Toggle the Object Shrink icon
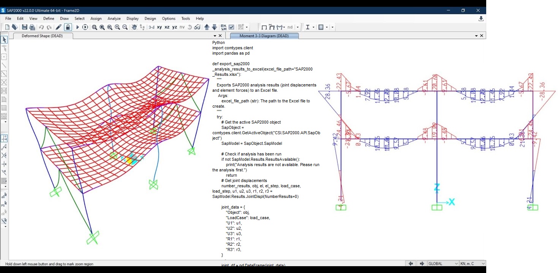The width and height of the screenshot is (558, 273). click(x=223, y=27)
